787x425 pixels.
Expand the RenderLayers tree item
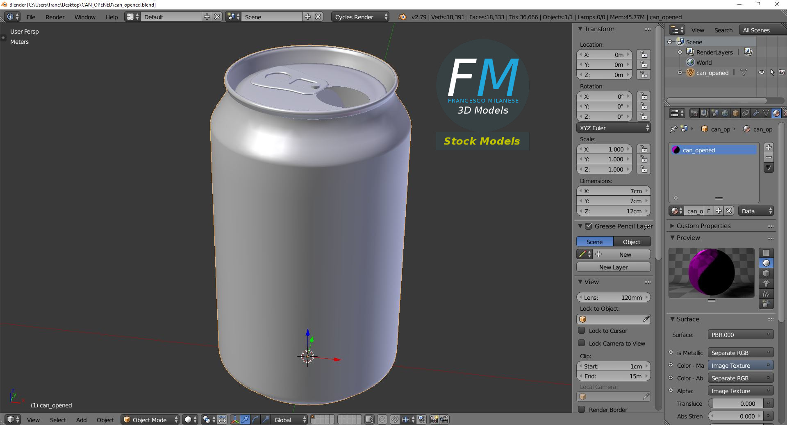680,52
